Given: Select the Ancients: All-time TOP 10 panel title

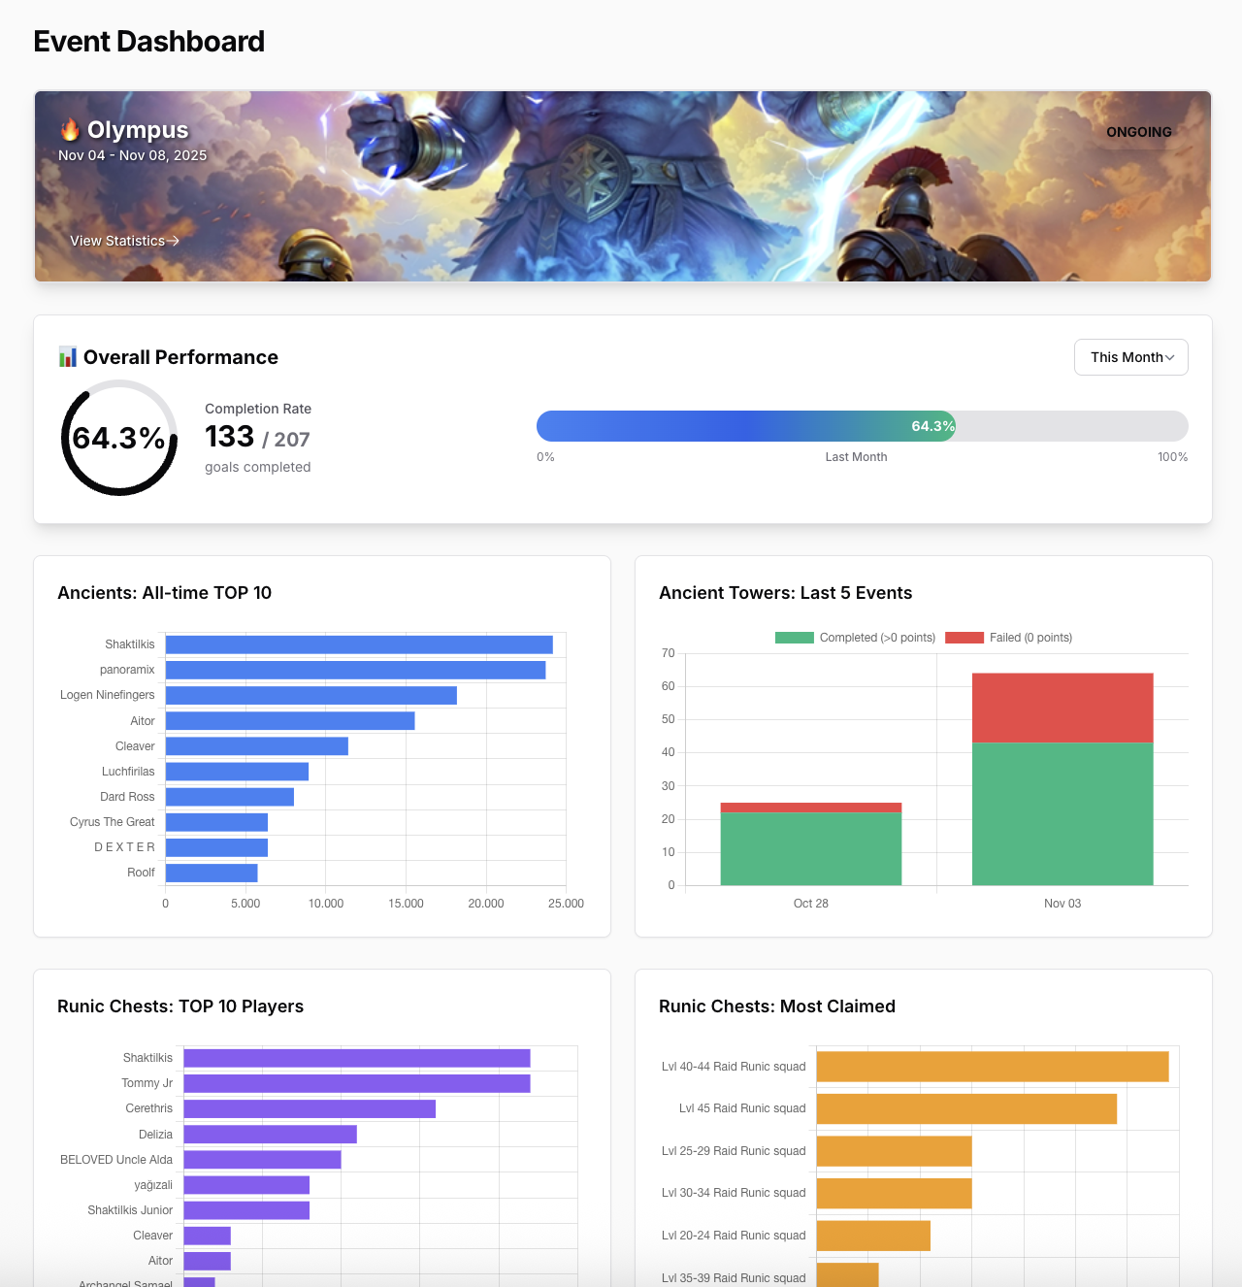Looking at the screenshot, I should point(165,593).
